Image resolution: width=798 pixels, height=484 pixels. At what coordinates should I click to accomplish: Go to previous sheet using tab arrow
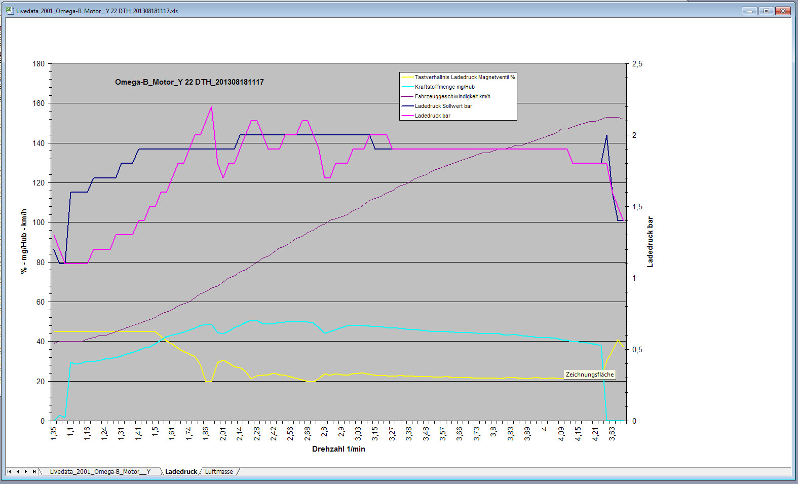pos(18,471)
